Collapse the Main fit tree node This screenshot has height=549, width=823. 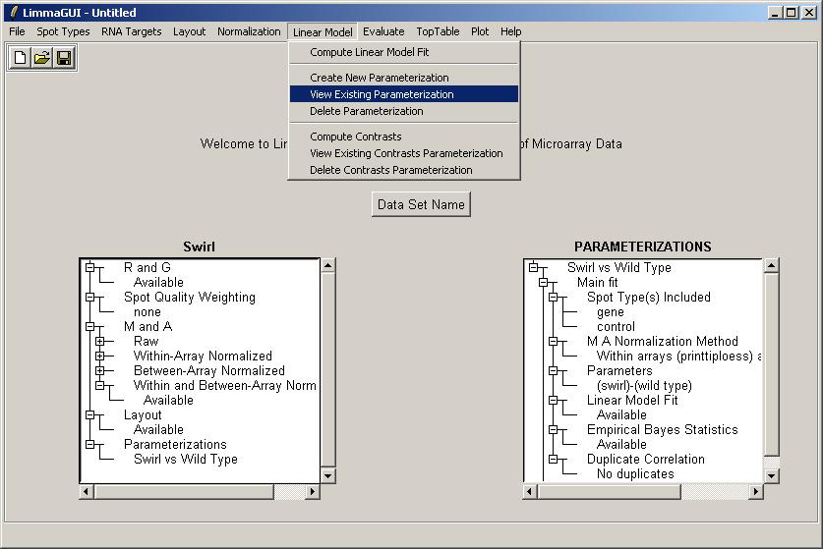coord(543,282)
